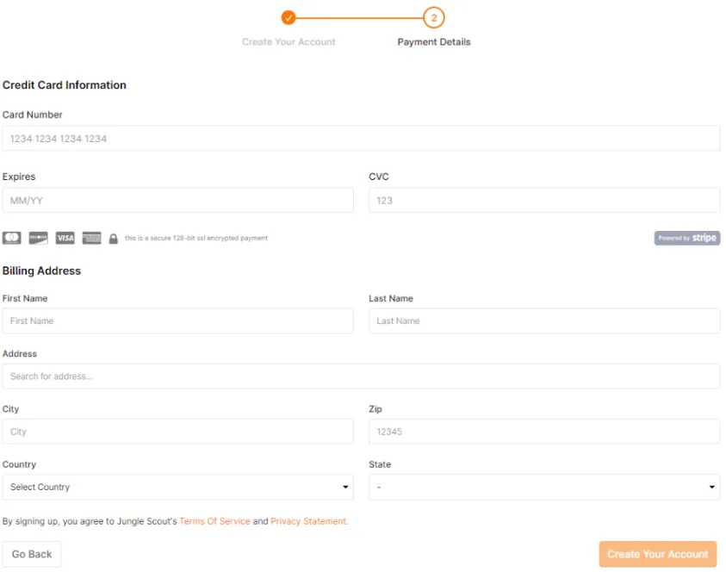Click the Billing Address heading

41,271
